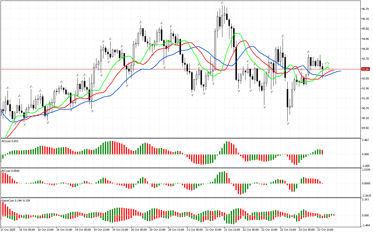Viewport: 373px width, 233px height.
Task: Click the last red bar in AOcust histogram
Action: [323, 152]
